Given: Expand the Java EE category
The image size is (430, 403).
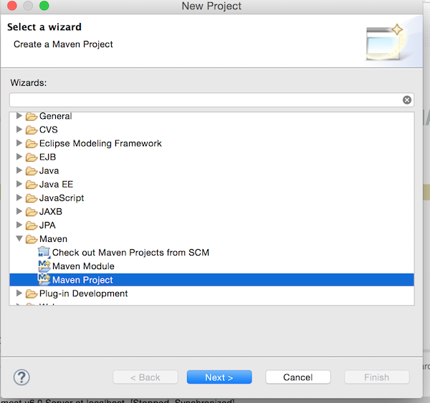Looking at the screenshot, I should coord(19,184).
